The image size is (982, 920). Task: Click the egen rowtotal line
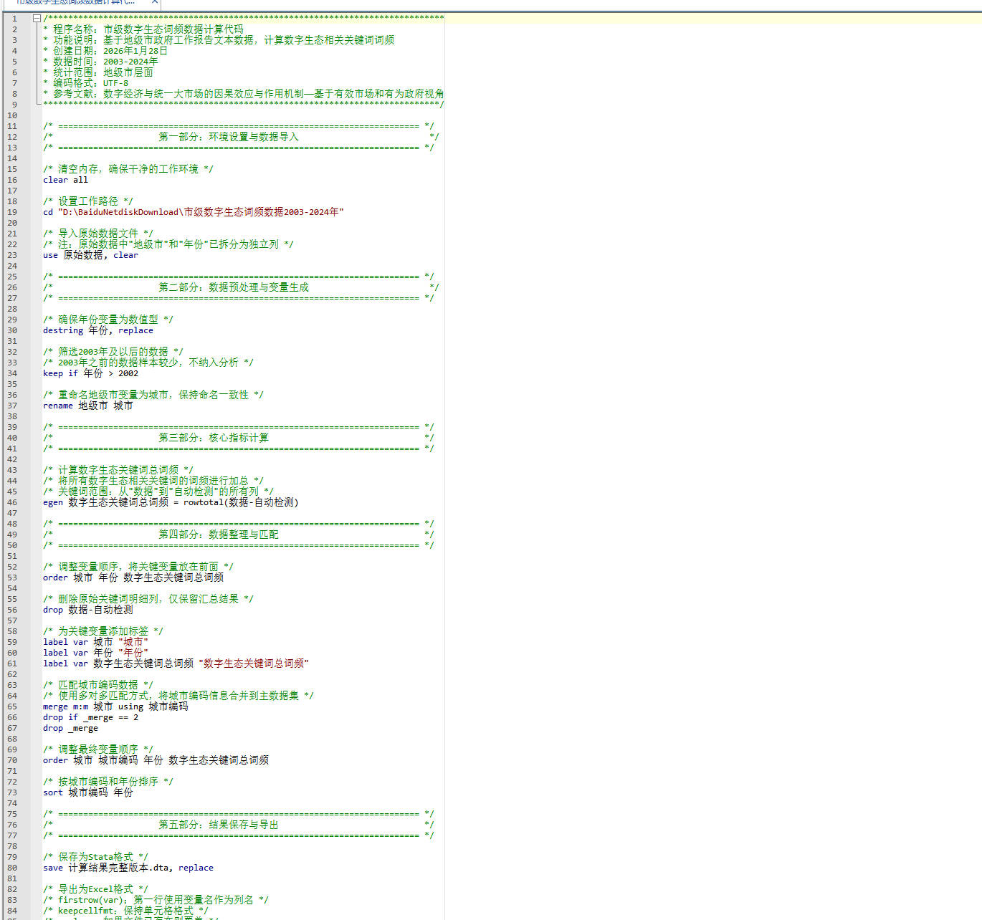tap(171, 502)
